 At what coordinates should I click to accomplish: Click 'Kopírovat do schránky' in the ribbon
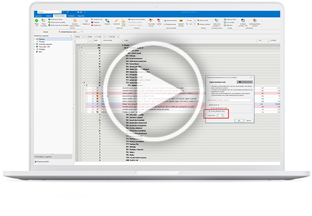click(x=137, y=20)
